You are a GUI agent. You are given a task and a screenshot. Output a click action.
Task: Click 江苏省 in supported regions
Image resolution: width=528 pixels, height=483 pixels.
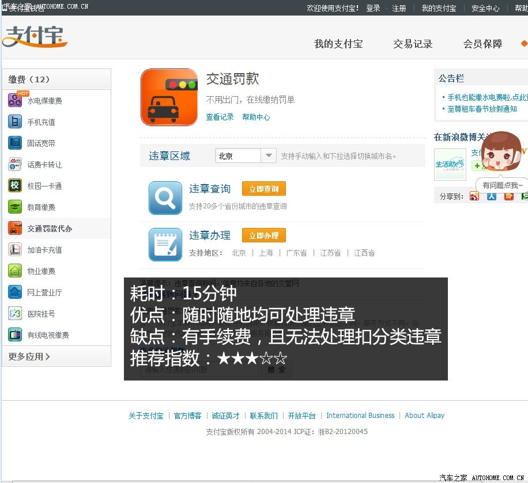point(330,253)
